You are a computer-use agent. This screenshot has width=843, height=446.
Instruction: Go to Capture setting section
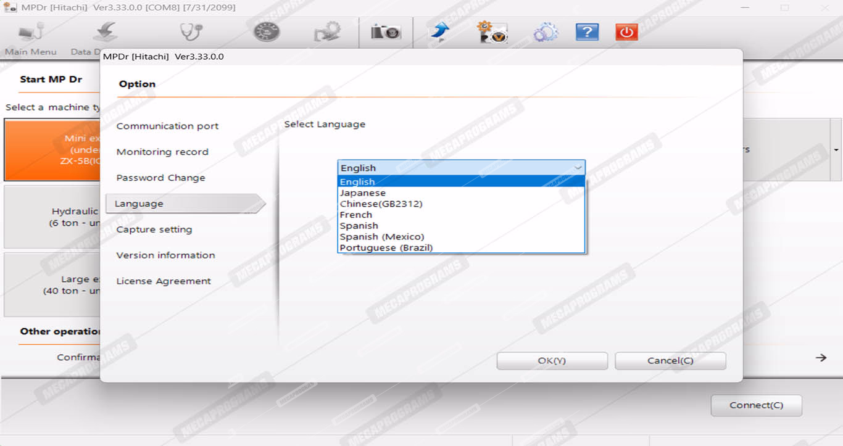(154, 229)
